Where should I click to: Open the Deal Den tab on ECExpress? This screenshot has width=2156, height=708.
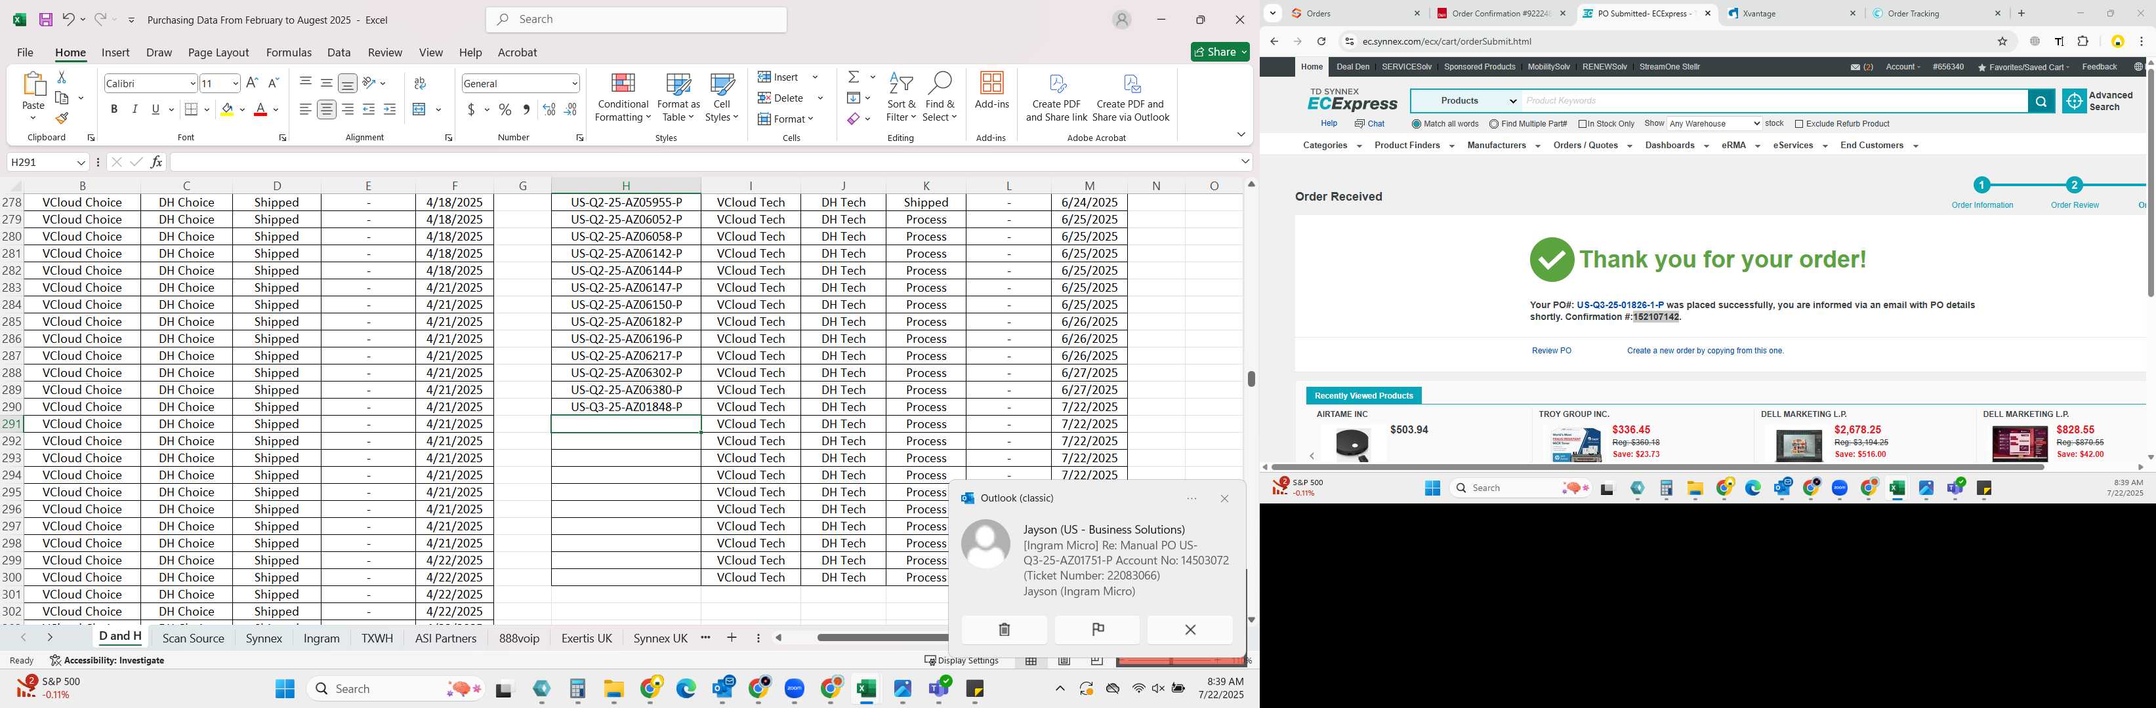[1352, 67]
